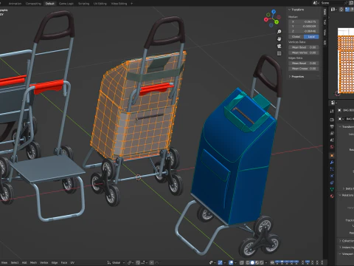Open the Render properties tab icon
This screenshot has width=354, height=266.
(332, 120)
